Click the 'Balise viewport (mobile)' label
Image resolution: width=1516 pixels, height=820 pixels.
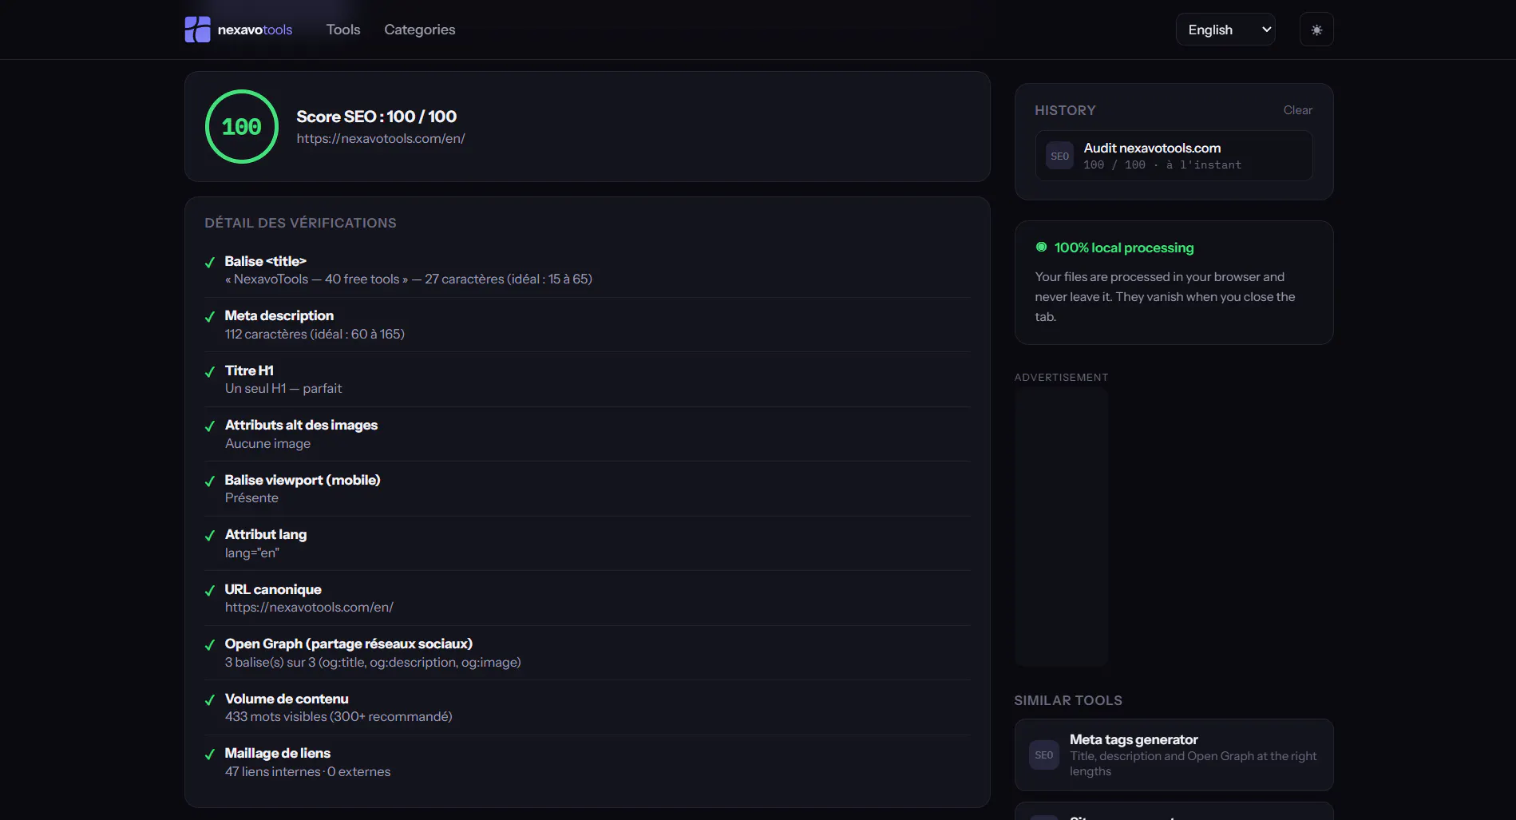303,480
